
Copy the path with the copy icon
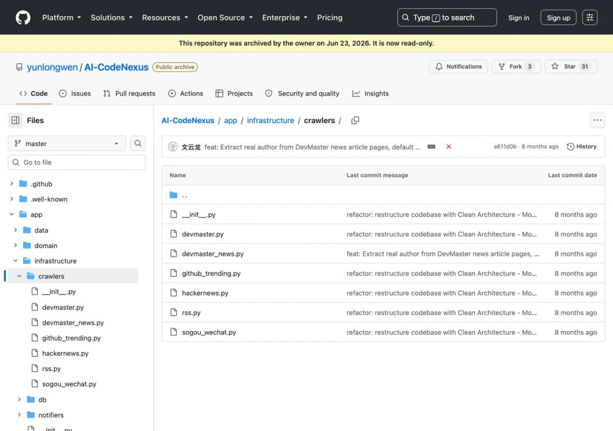click(355, 121)
